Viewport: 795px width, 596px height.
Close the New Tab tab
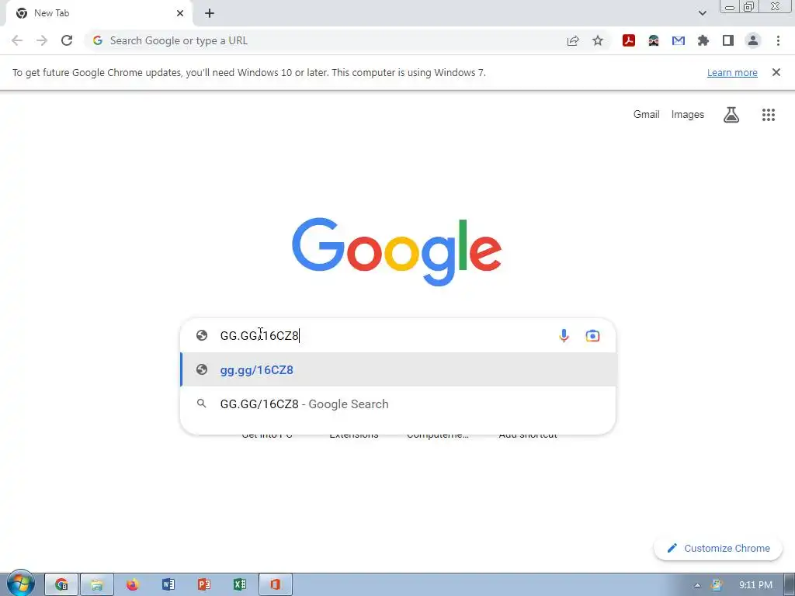pyautogui.click(x=180, y=13)
